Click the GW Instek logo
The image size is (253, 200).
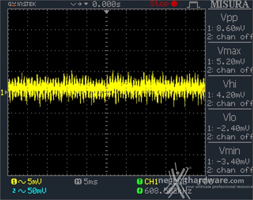[22, 4]
